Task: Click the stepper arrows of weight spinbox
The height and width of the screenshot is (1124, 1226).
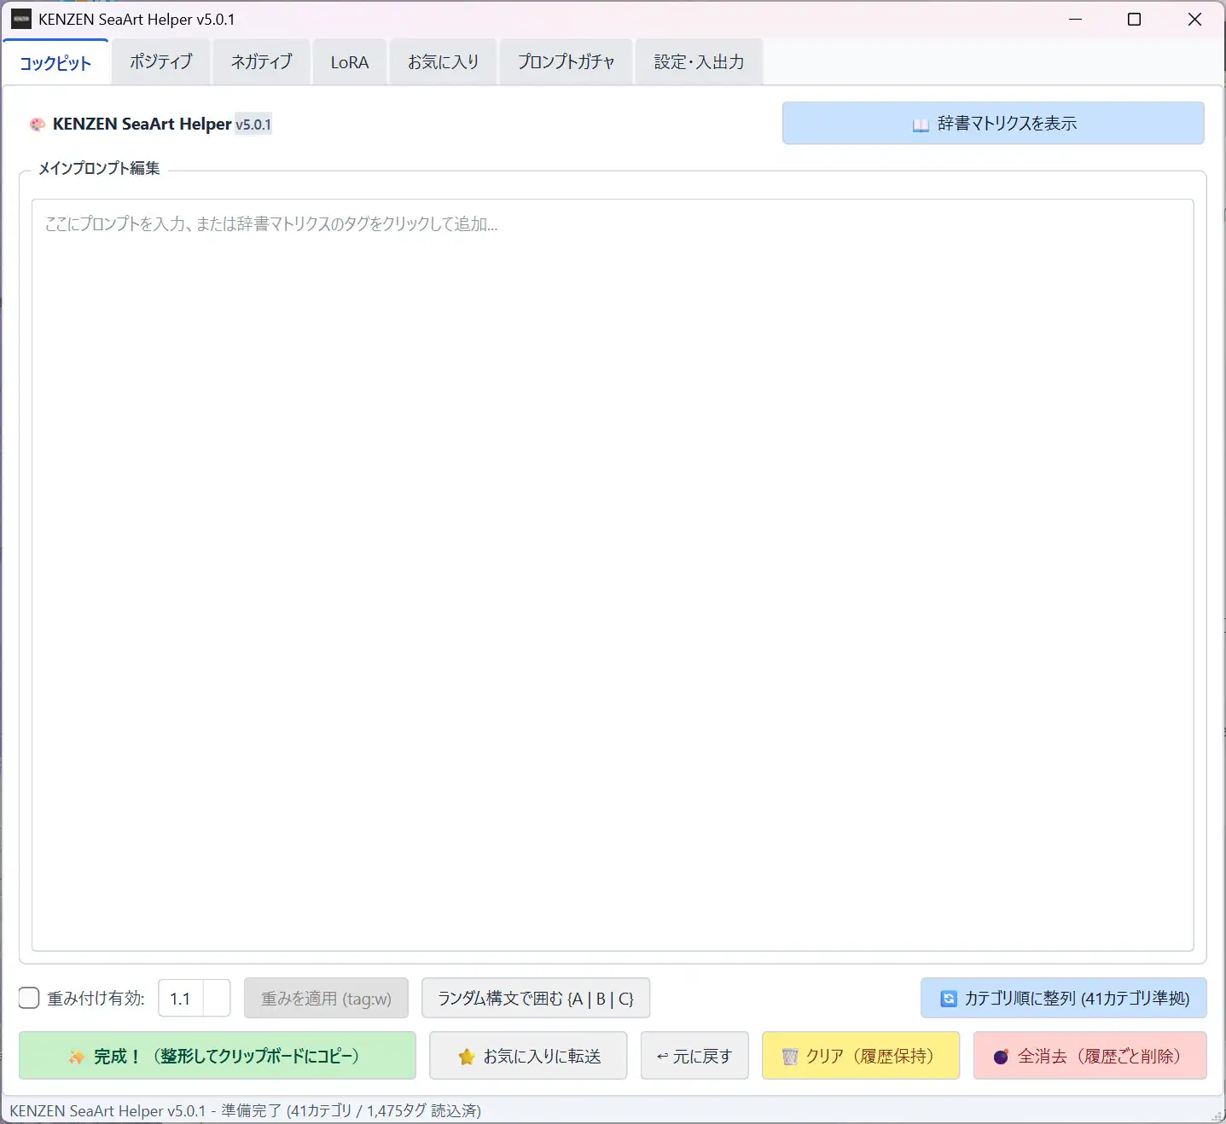Action: 217,998
